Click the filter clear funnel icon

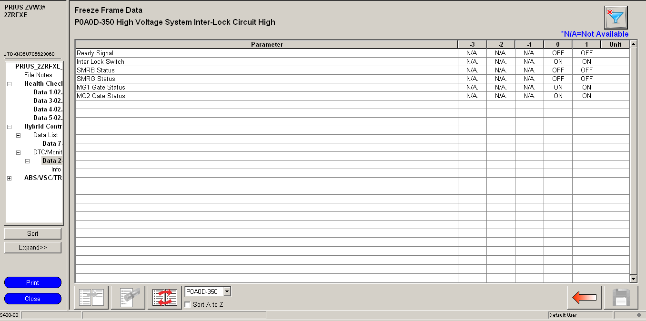616,18
